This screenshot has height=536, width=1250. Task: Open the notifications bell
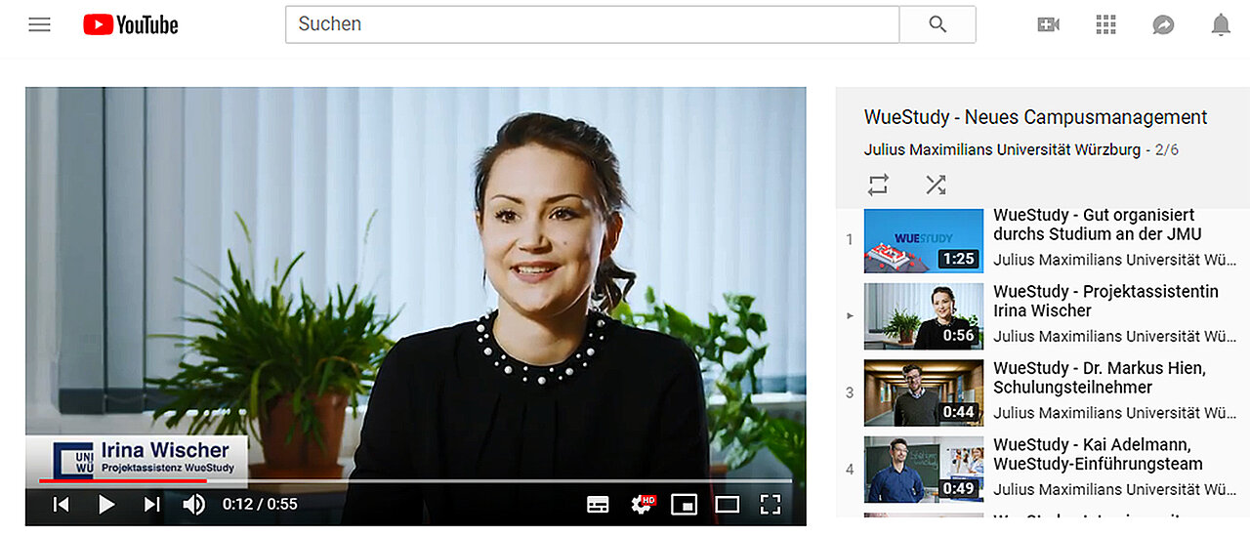pos(1221,24)
